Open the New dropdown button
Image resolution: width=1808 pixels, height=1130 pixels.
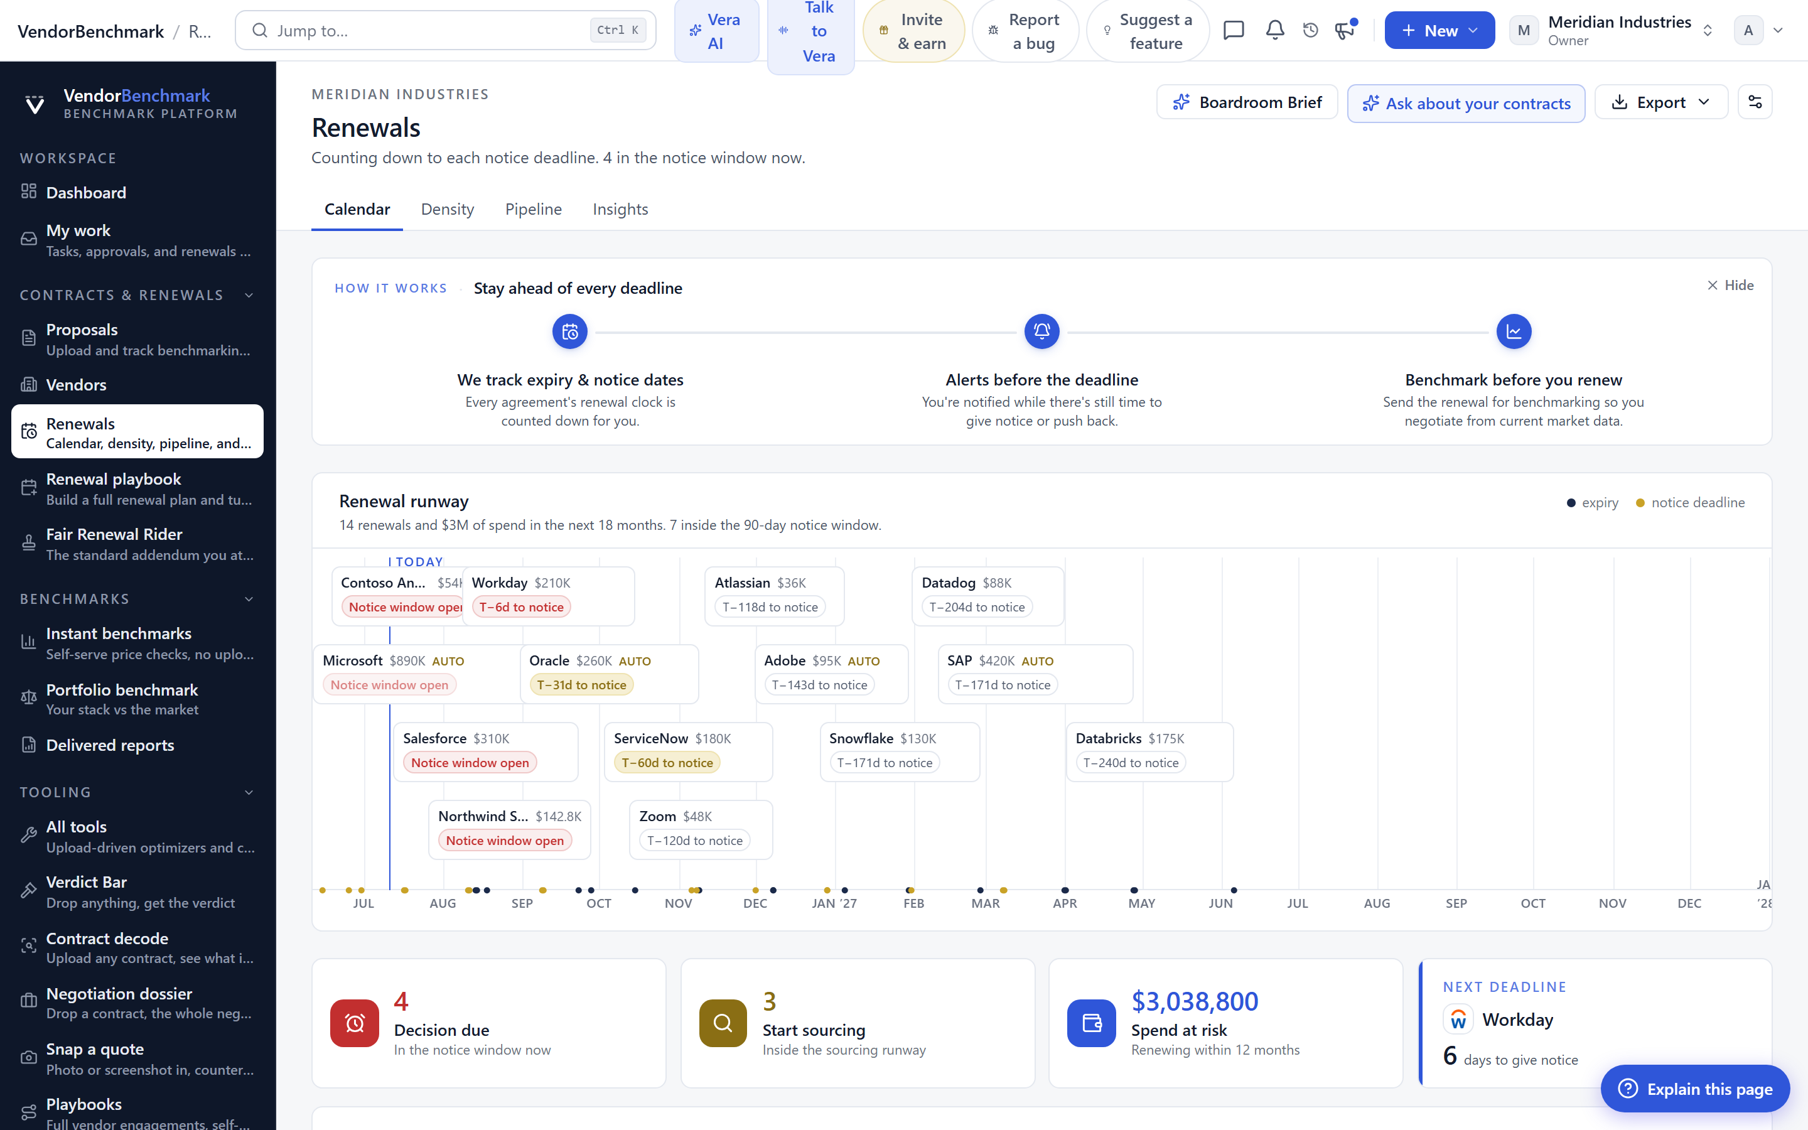[1439, 31]
